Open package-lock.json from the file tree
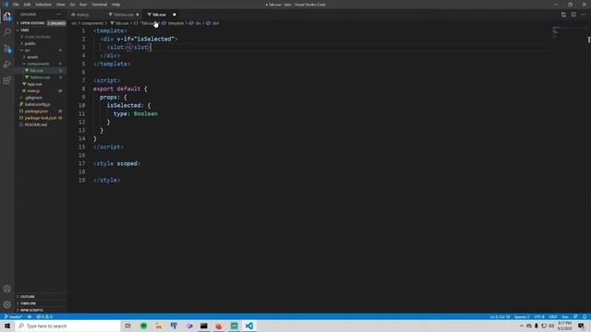Image resolution: width=591 pixels, height=332 pixels. click(41, 118)
